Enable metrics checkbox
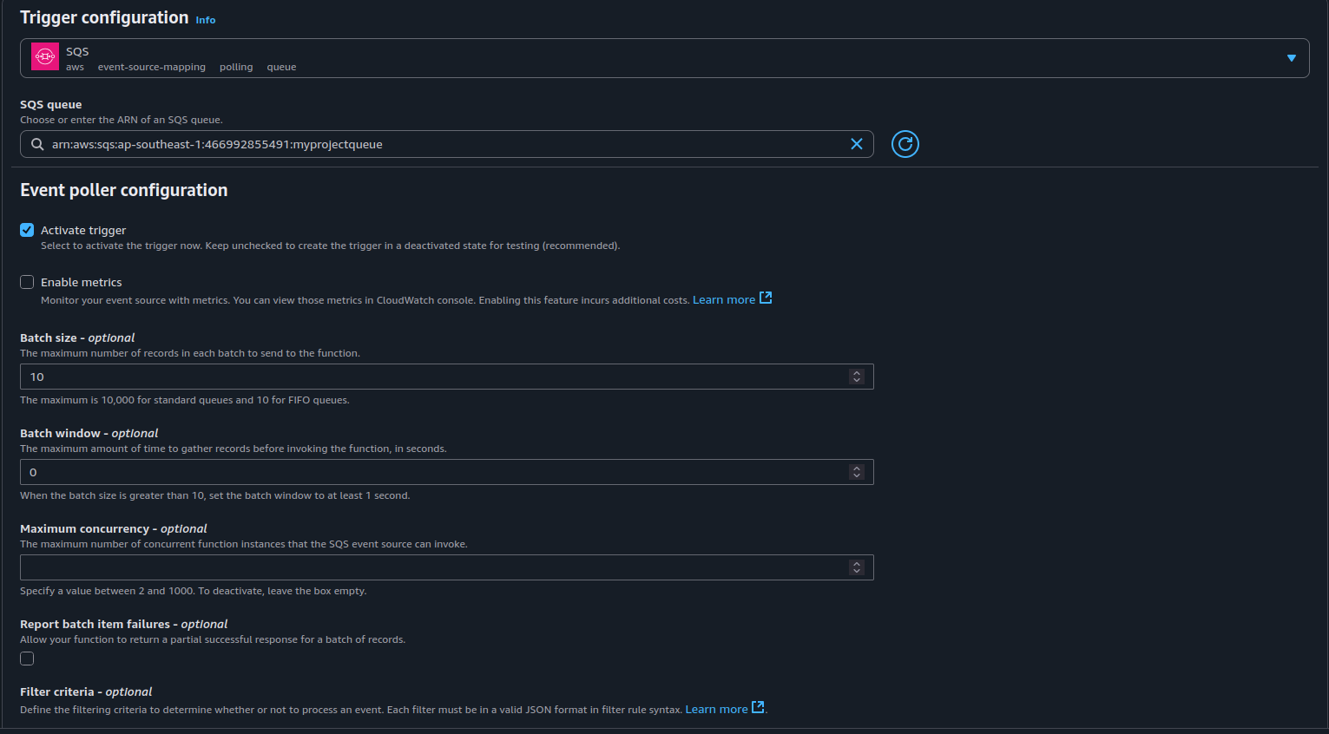Screen dimensions: 1329x734 tap(27, 282)
